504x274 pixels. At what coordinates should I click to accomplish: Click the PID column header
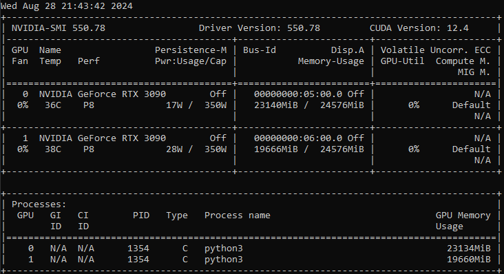point(141,215)
